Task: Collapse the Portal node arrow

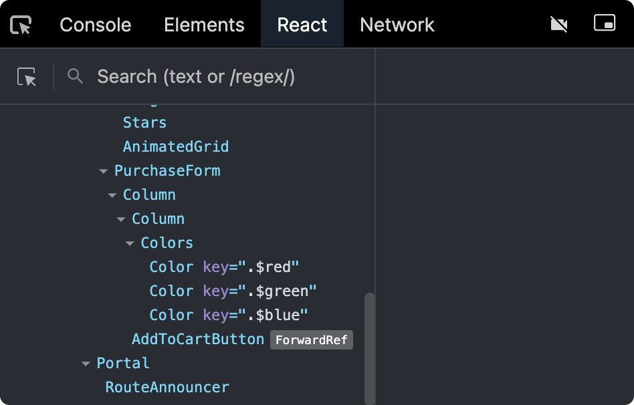Action: coord(86,364)
